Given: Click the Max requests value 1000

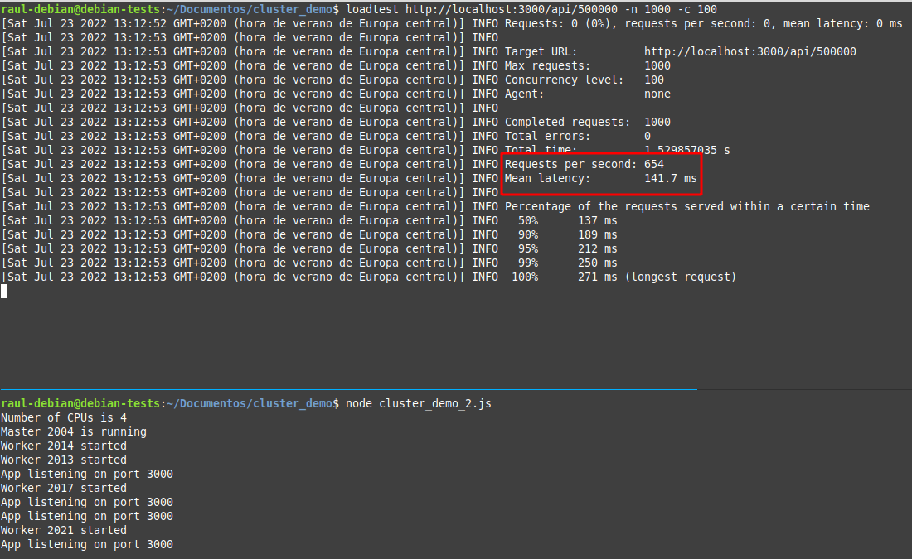Looking at the screenshot, I should coord(657,65).
